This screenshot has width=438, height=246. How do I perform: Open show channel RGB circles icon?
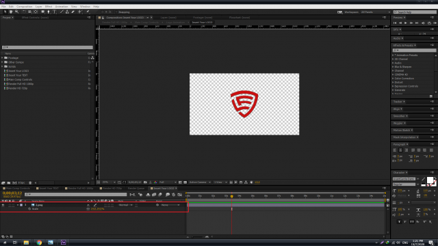pyautogui.click(x=155, y=182)
